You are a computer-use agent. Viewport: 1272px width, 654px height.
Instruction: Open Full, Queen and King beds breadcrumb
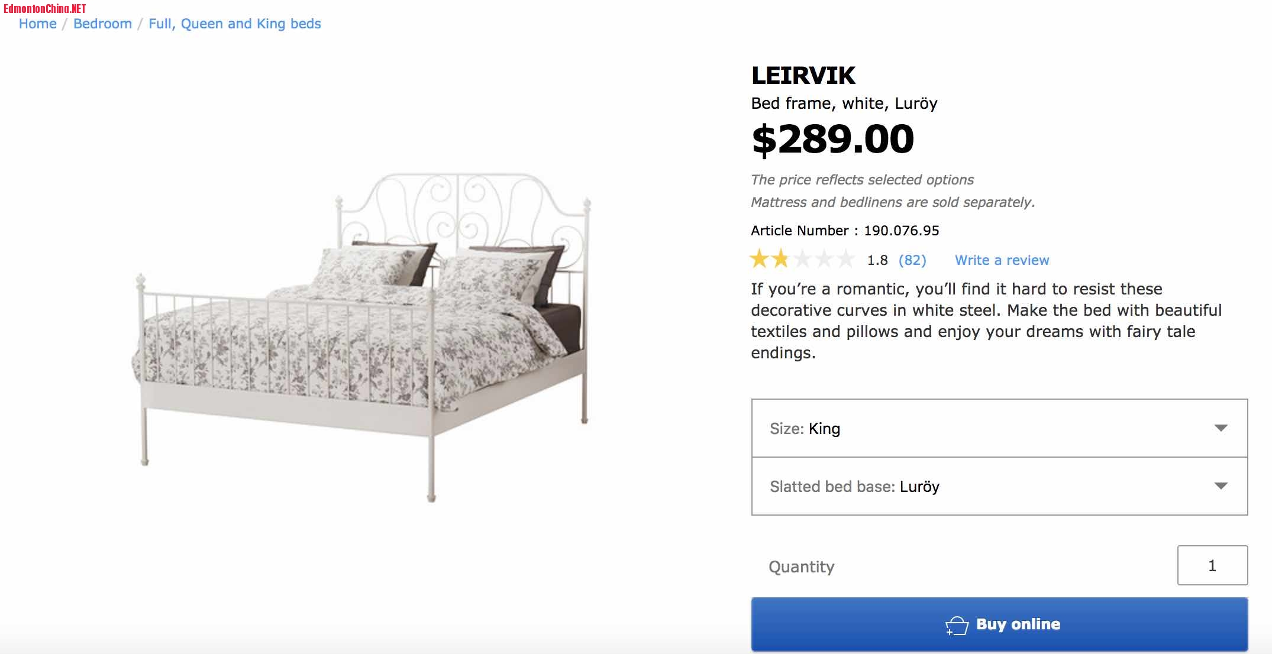[x=234, y=24]
